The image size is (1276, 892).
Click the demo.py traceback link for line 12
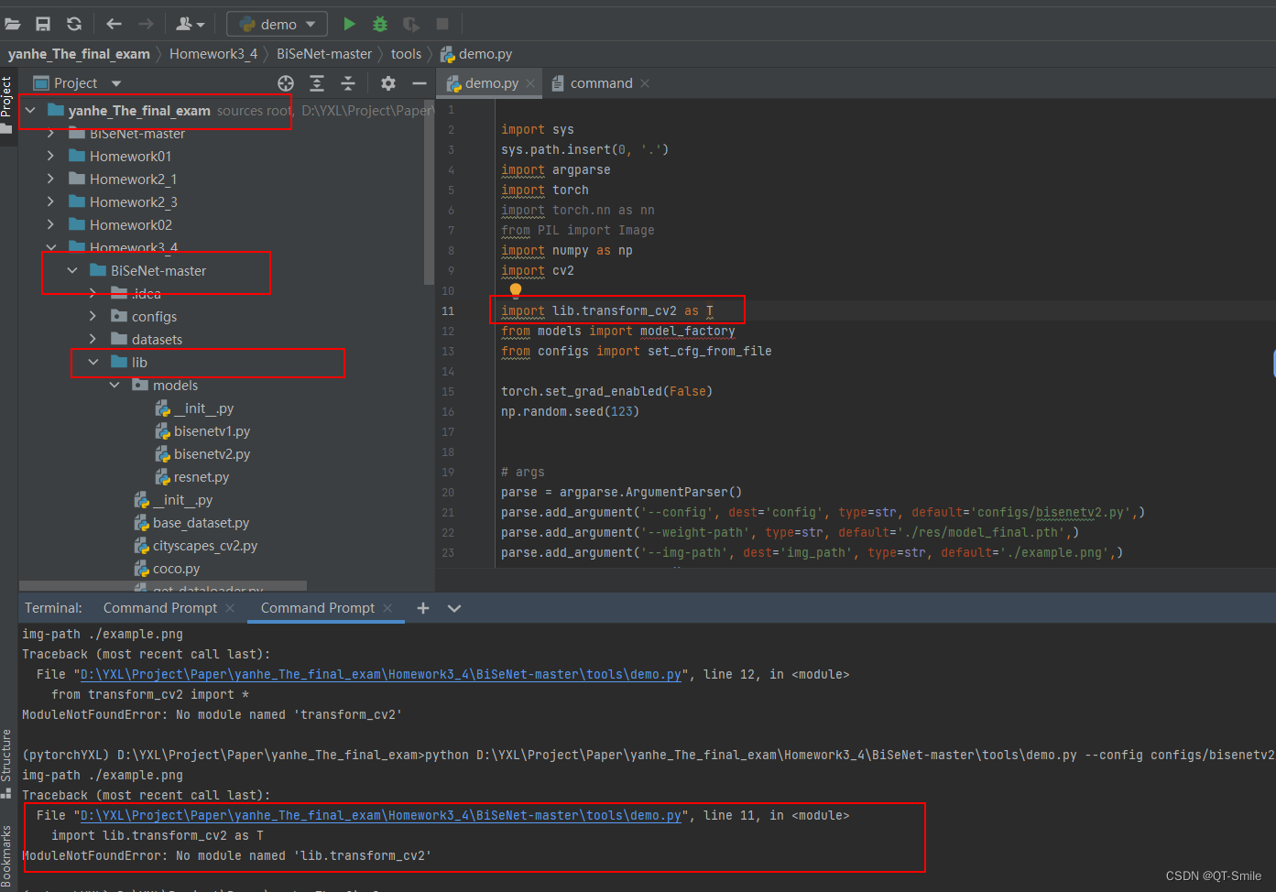[381, 674]
